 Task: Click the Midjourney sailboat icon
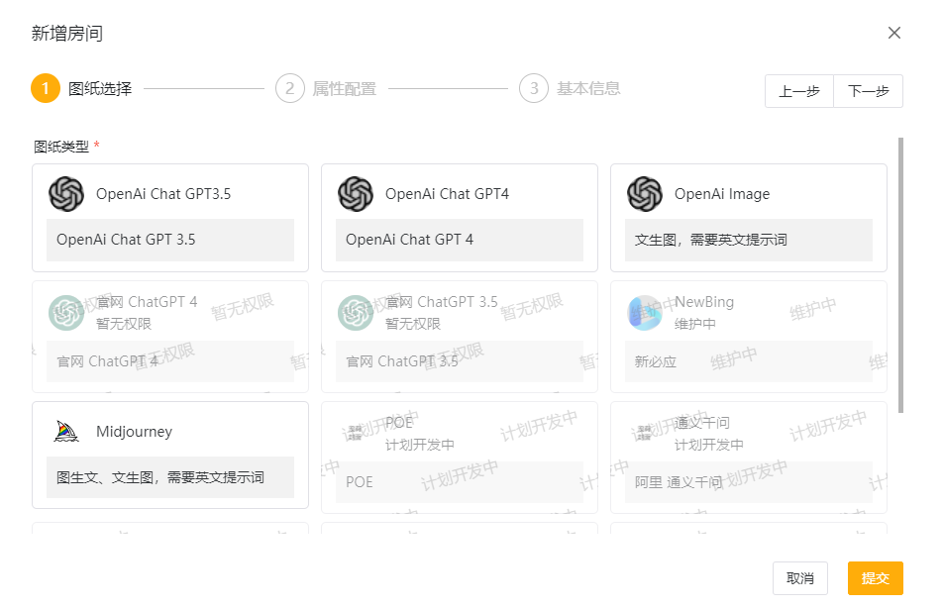click(66, 431)
